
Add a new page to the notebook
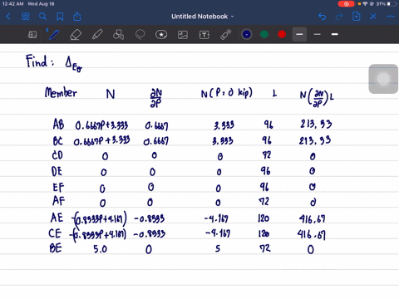pos(357,17)
